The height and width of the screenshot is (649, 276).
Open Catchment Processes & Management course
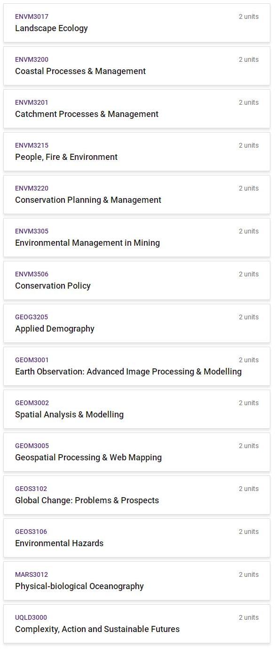pyautogui.click(x=137, y=109)
